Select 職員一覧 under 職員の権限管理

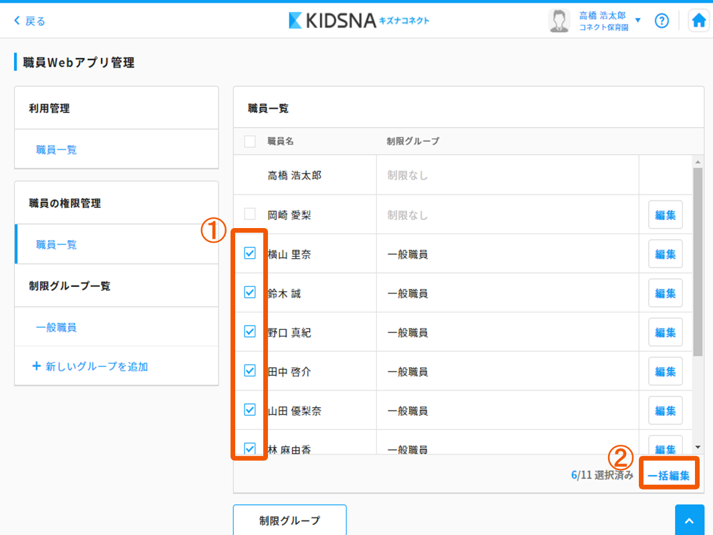(x=57, y=245)
